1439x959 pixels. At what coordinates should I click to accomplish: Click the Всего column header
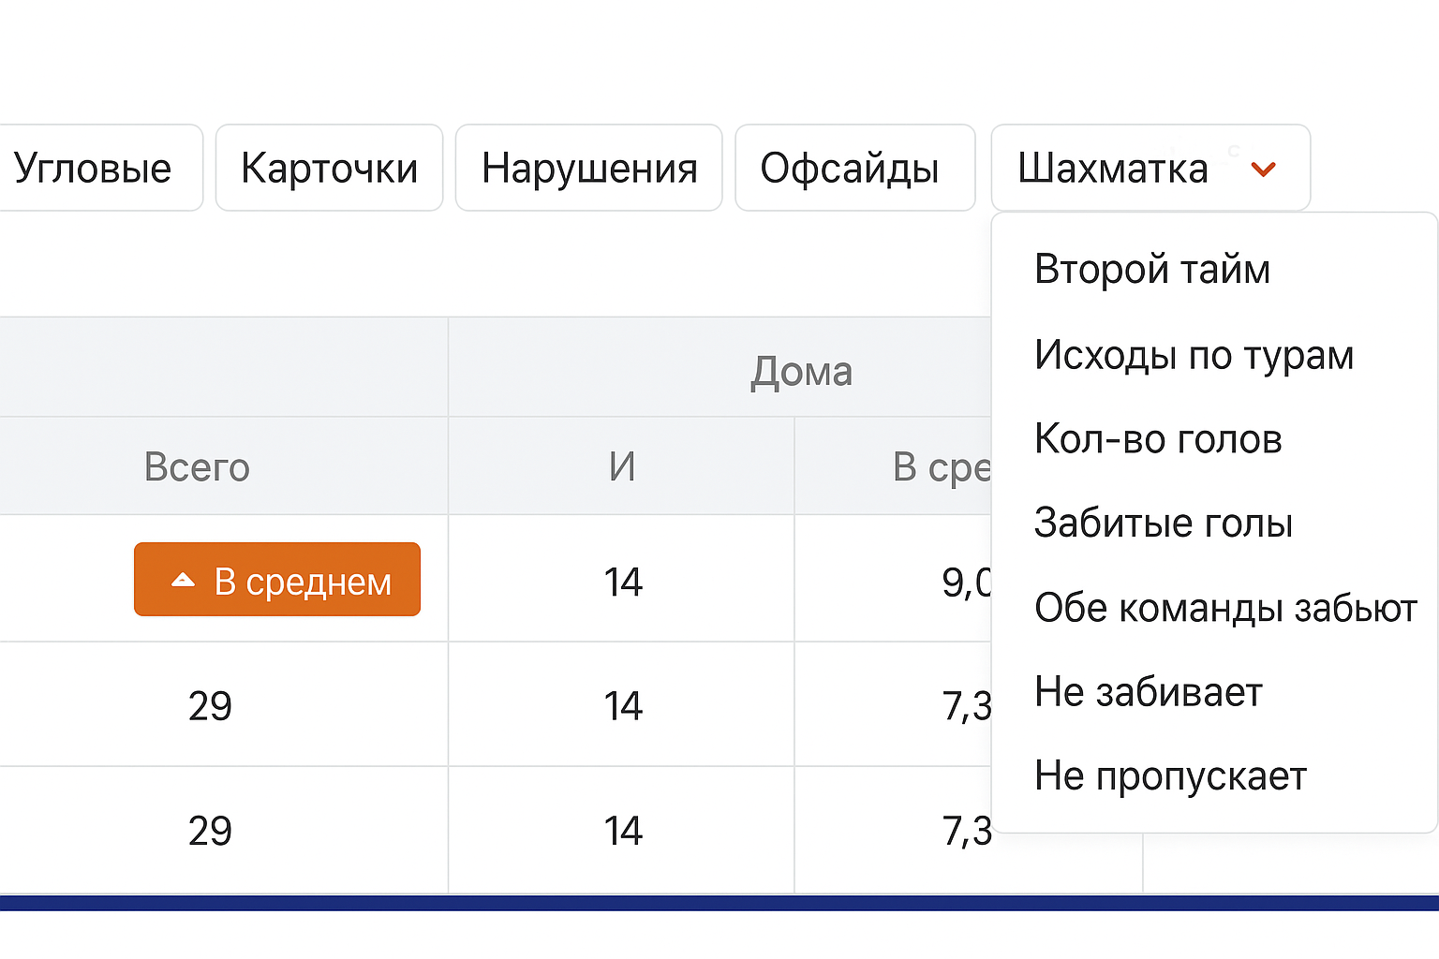tap(198, 466)
